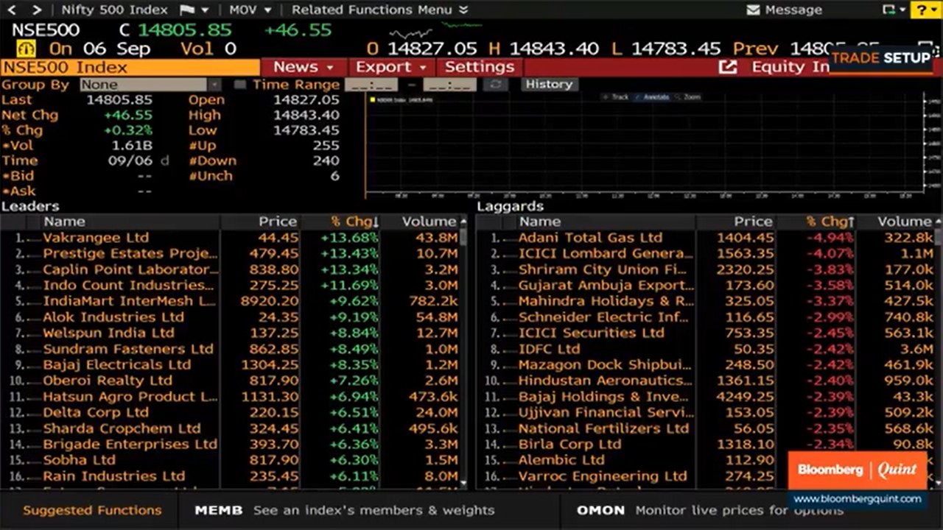
Task: Click the flag icon beside Nifty 500 Index
Action: click(186, 10)
